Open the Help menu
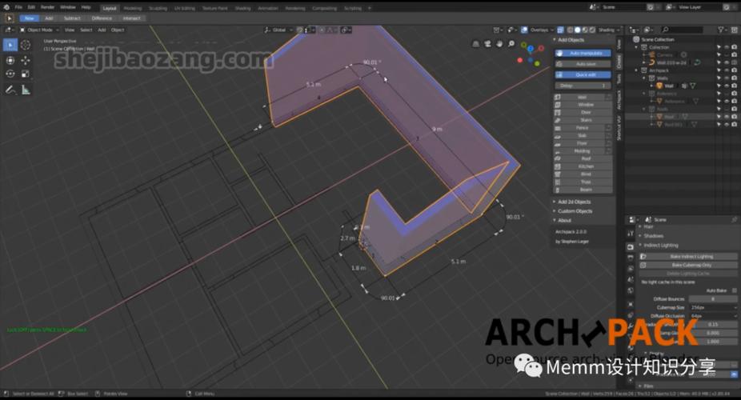 pos(86,7)
